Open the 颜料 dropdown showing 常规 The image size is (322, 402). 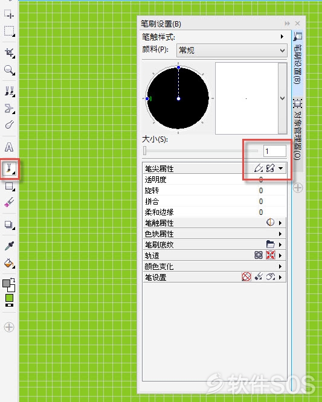[232, 51]
